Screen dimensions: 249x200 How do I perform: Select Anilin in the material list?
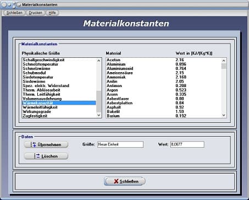164,82
